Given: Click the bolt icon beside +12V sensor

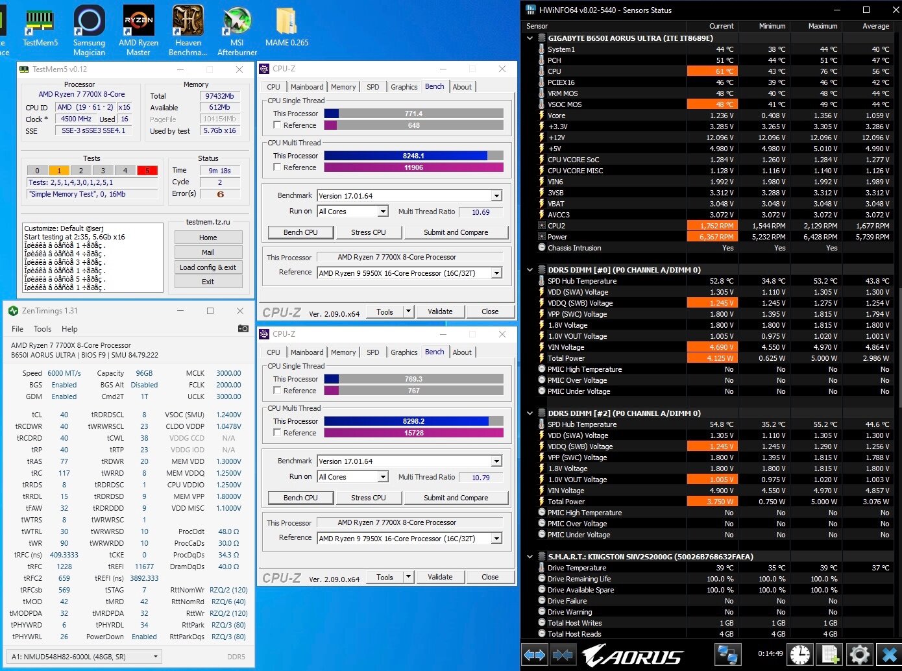Looking at the screenshot, I should 541,138.
